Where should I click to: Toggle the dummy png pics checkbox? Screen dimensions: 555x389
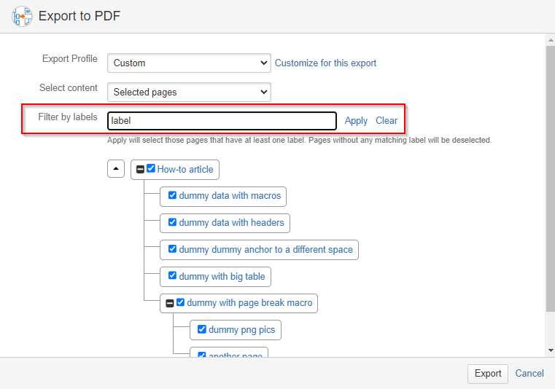pyautogui.click(x=202, y=329)
